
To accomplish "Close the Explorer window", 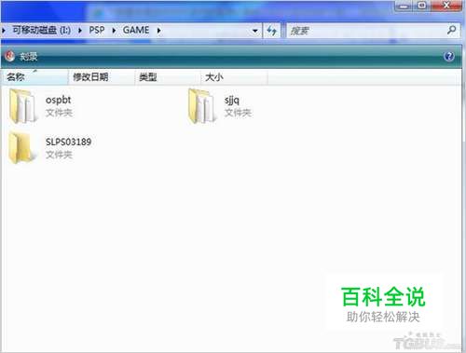I will pyautogui.click(x=446, y=6).
